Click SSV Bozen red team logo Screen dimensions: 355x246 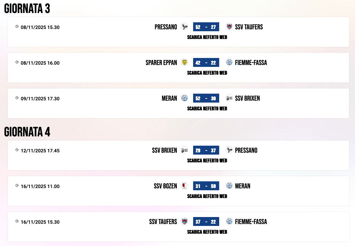[x=184, y=186]
